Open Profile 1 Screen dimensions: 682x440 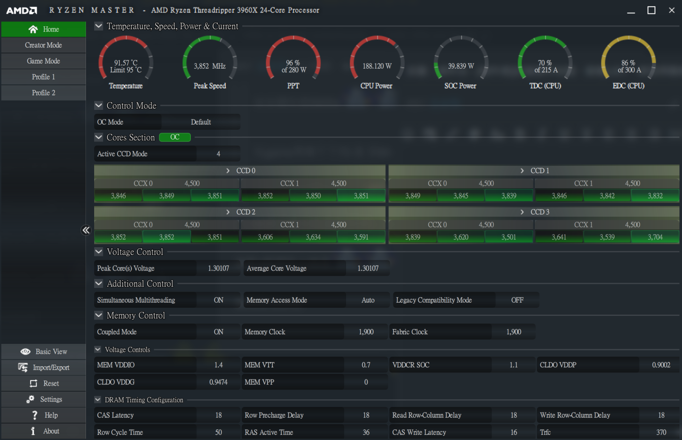(x=44, y=77)
